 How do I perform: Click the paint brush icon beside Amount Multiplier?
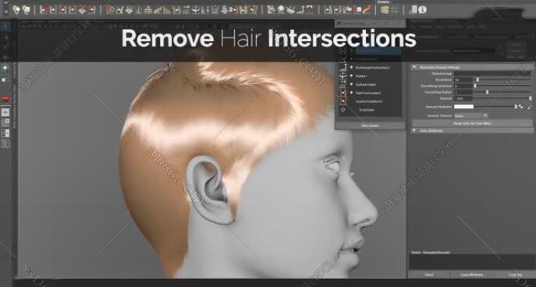[x=529, y=107]
